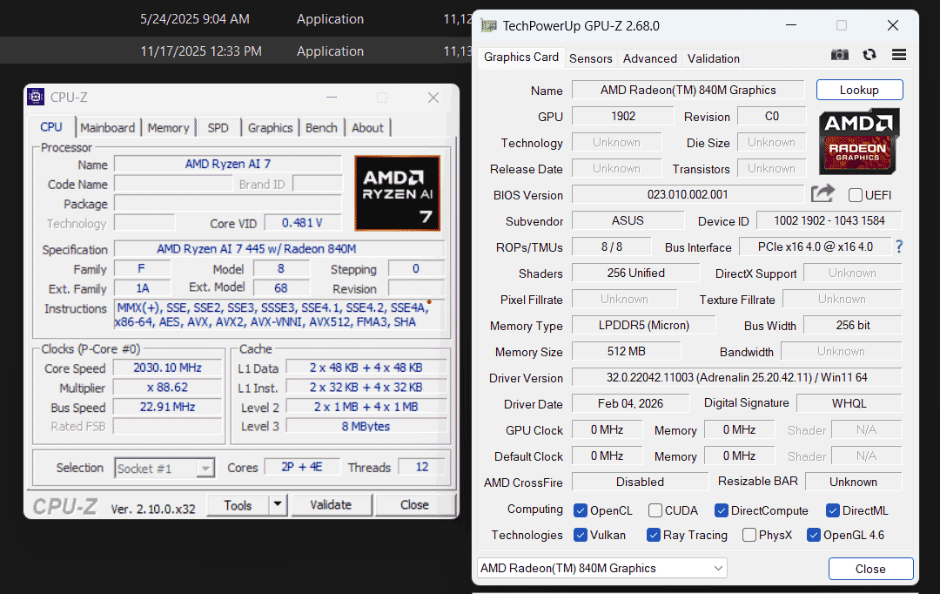Viewport: 940px width, 594px height.
Task: Select the Graphics Card tab in GPU-Z
Action: 521,57
